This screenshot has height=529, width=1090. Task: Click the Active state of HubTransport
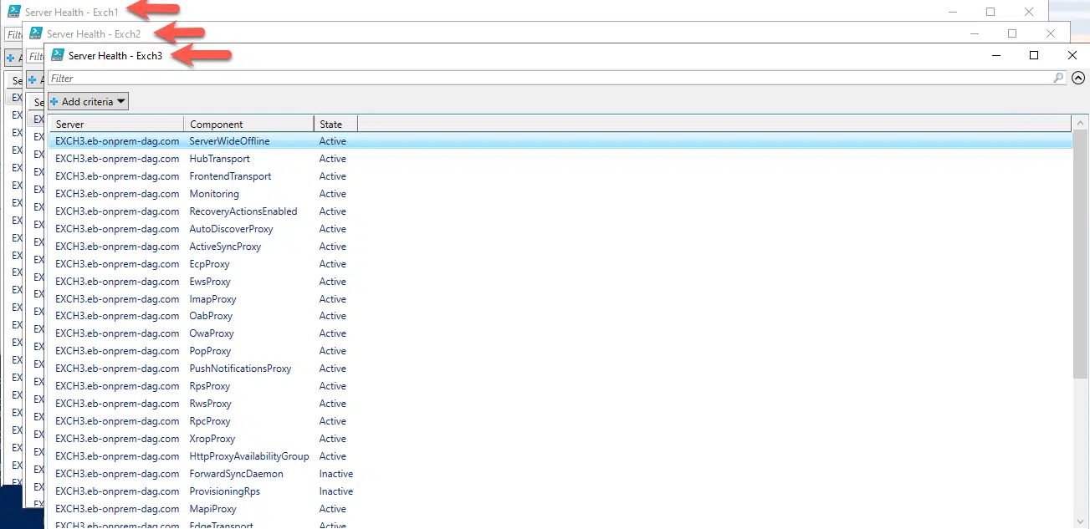(333, 159)
